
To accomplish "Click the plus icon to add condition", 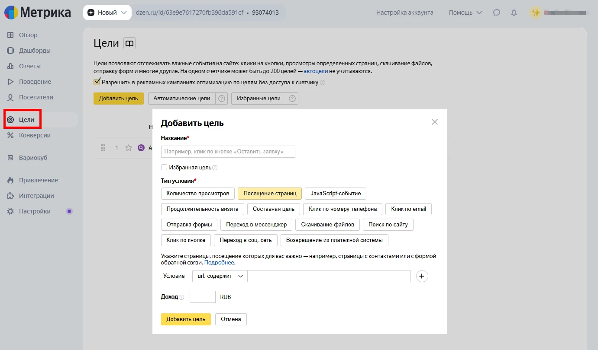I will (x=422, y=276).
